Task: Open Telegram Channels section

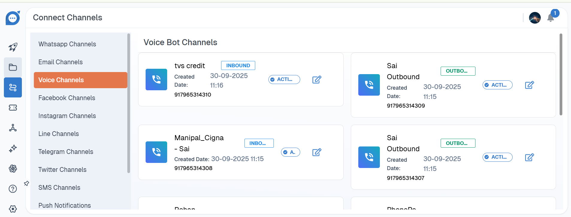Action: pyautogui.click(x=66, y=152)
